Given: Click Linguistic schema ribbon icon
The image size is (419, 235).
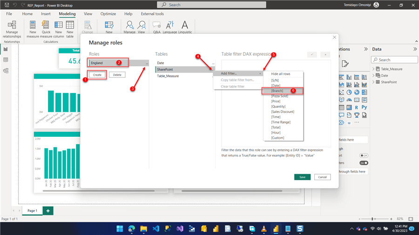Looking at the screenshot, I should click(185, 27).
